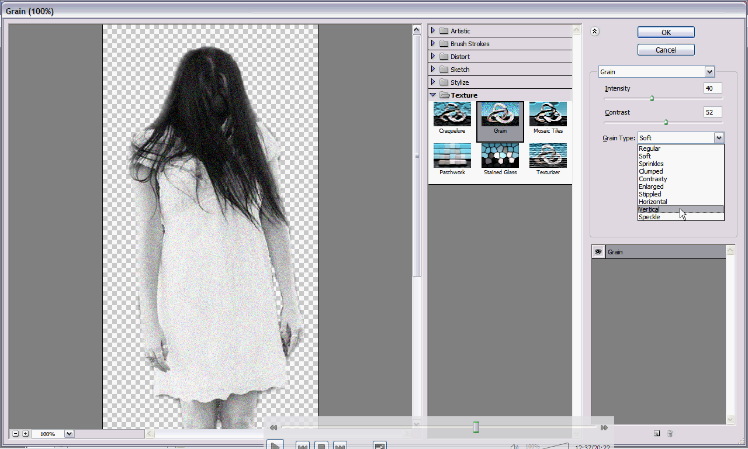748x449 pixels.
Task: Choose Enlarged grain type
Action: [681, 186]
